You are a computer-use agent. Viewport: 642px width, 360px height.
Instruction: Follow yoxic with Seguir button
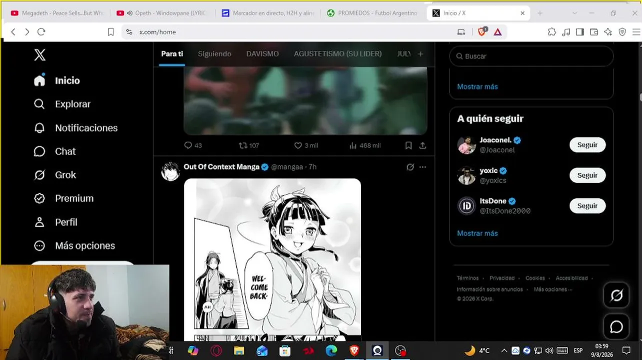click(587, 175)
